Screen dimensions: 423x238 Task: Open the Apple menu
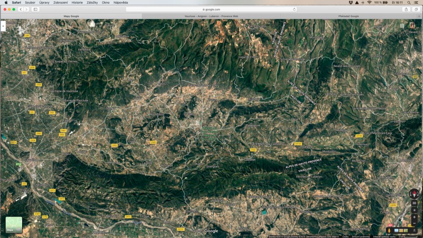click(x=6, y=3)
